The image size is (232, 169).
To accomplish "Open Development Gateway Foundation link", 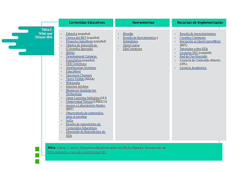I will pyautogui.click(x=82, y=58).
